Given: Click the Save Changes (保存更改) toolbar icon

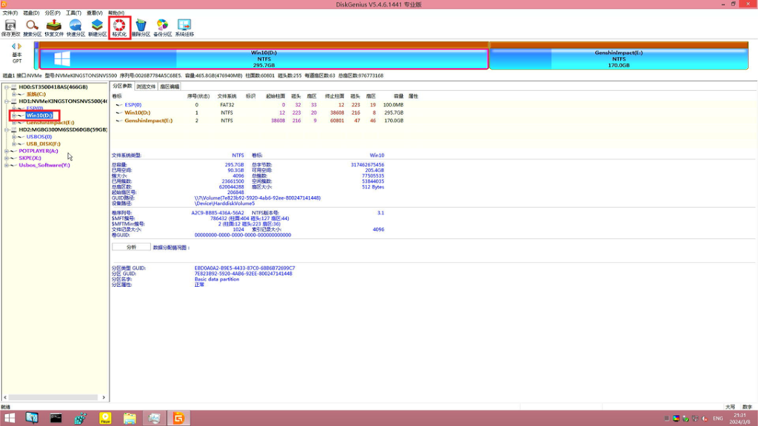Looking at the screenshot, I should click(10, 27).
